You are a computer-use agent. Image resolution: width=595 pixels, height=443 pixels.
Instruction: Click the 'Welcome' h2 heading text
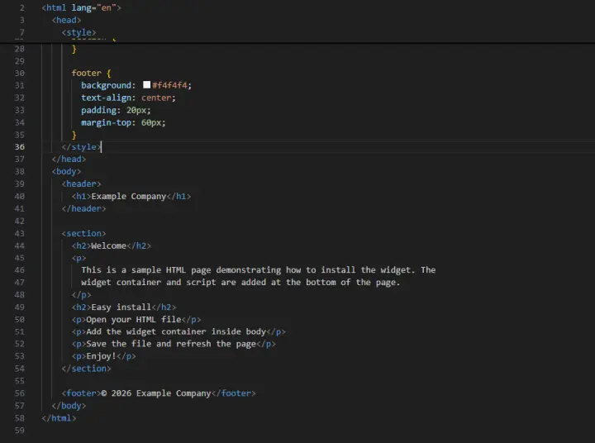pos(108,245)
